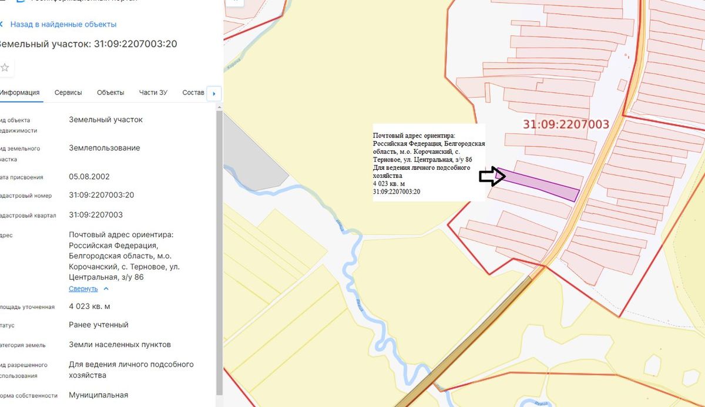
Task: Switch to the Объекты tab
Action: 110,92
